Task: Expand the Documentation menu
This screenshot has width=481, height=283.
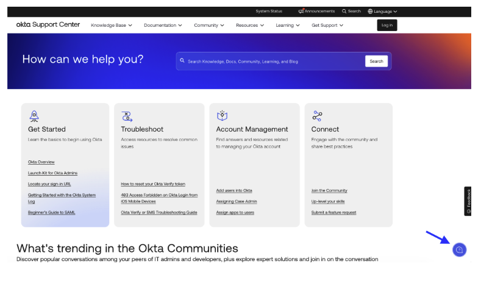Action: coord(163,26)
